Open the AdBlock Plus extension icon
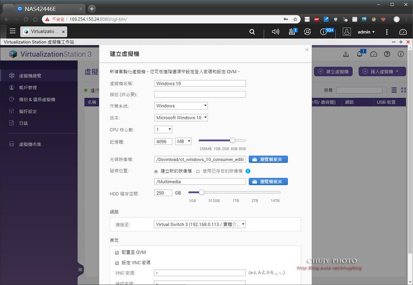Screen dimensions: 413x285 pos(317,19)
